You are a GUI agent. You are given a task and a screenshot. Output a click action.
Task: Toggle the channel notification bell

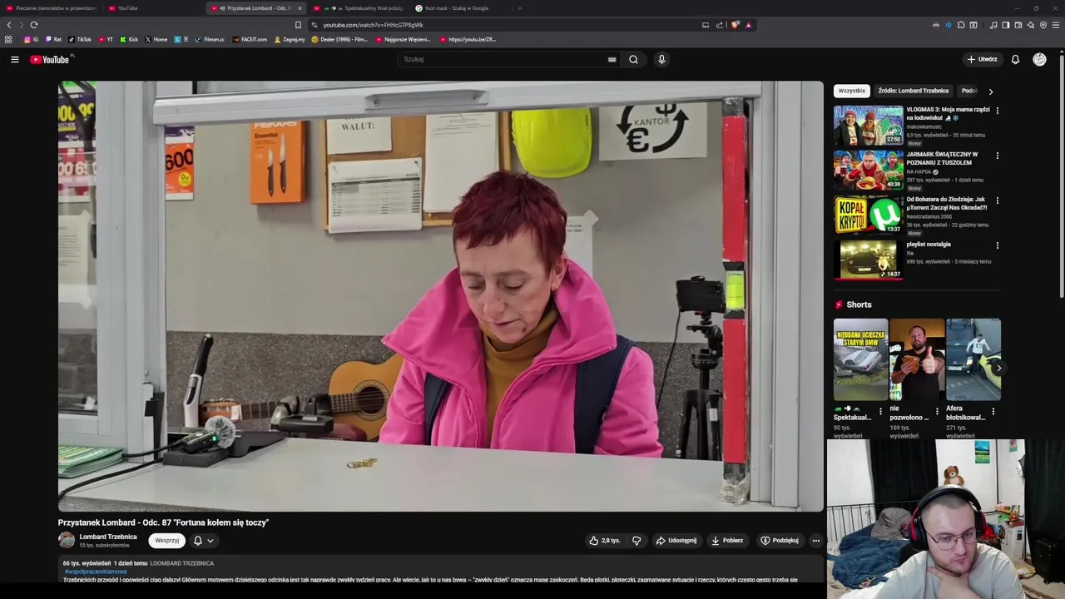click(x=198, y=541)
